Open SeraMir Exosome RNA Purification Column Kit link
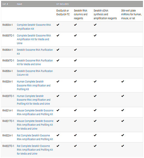 (x=35, y=73)
